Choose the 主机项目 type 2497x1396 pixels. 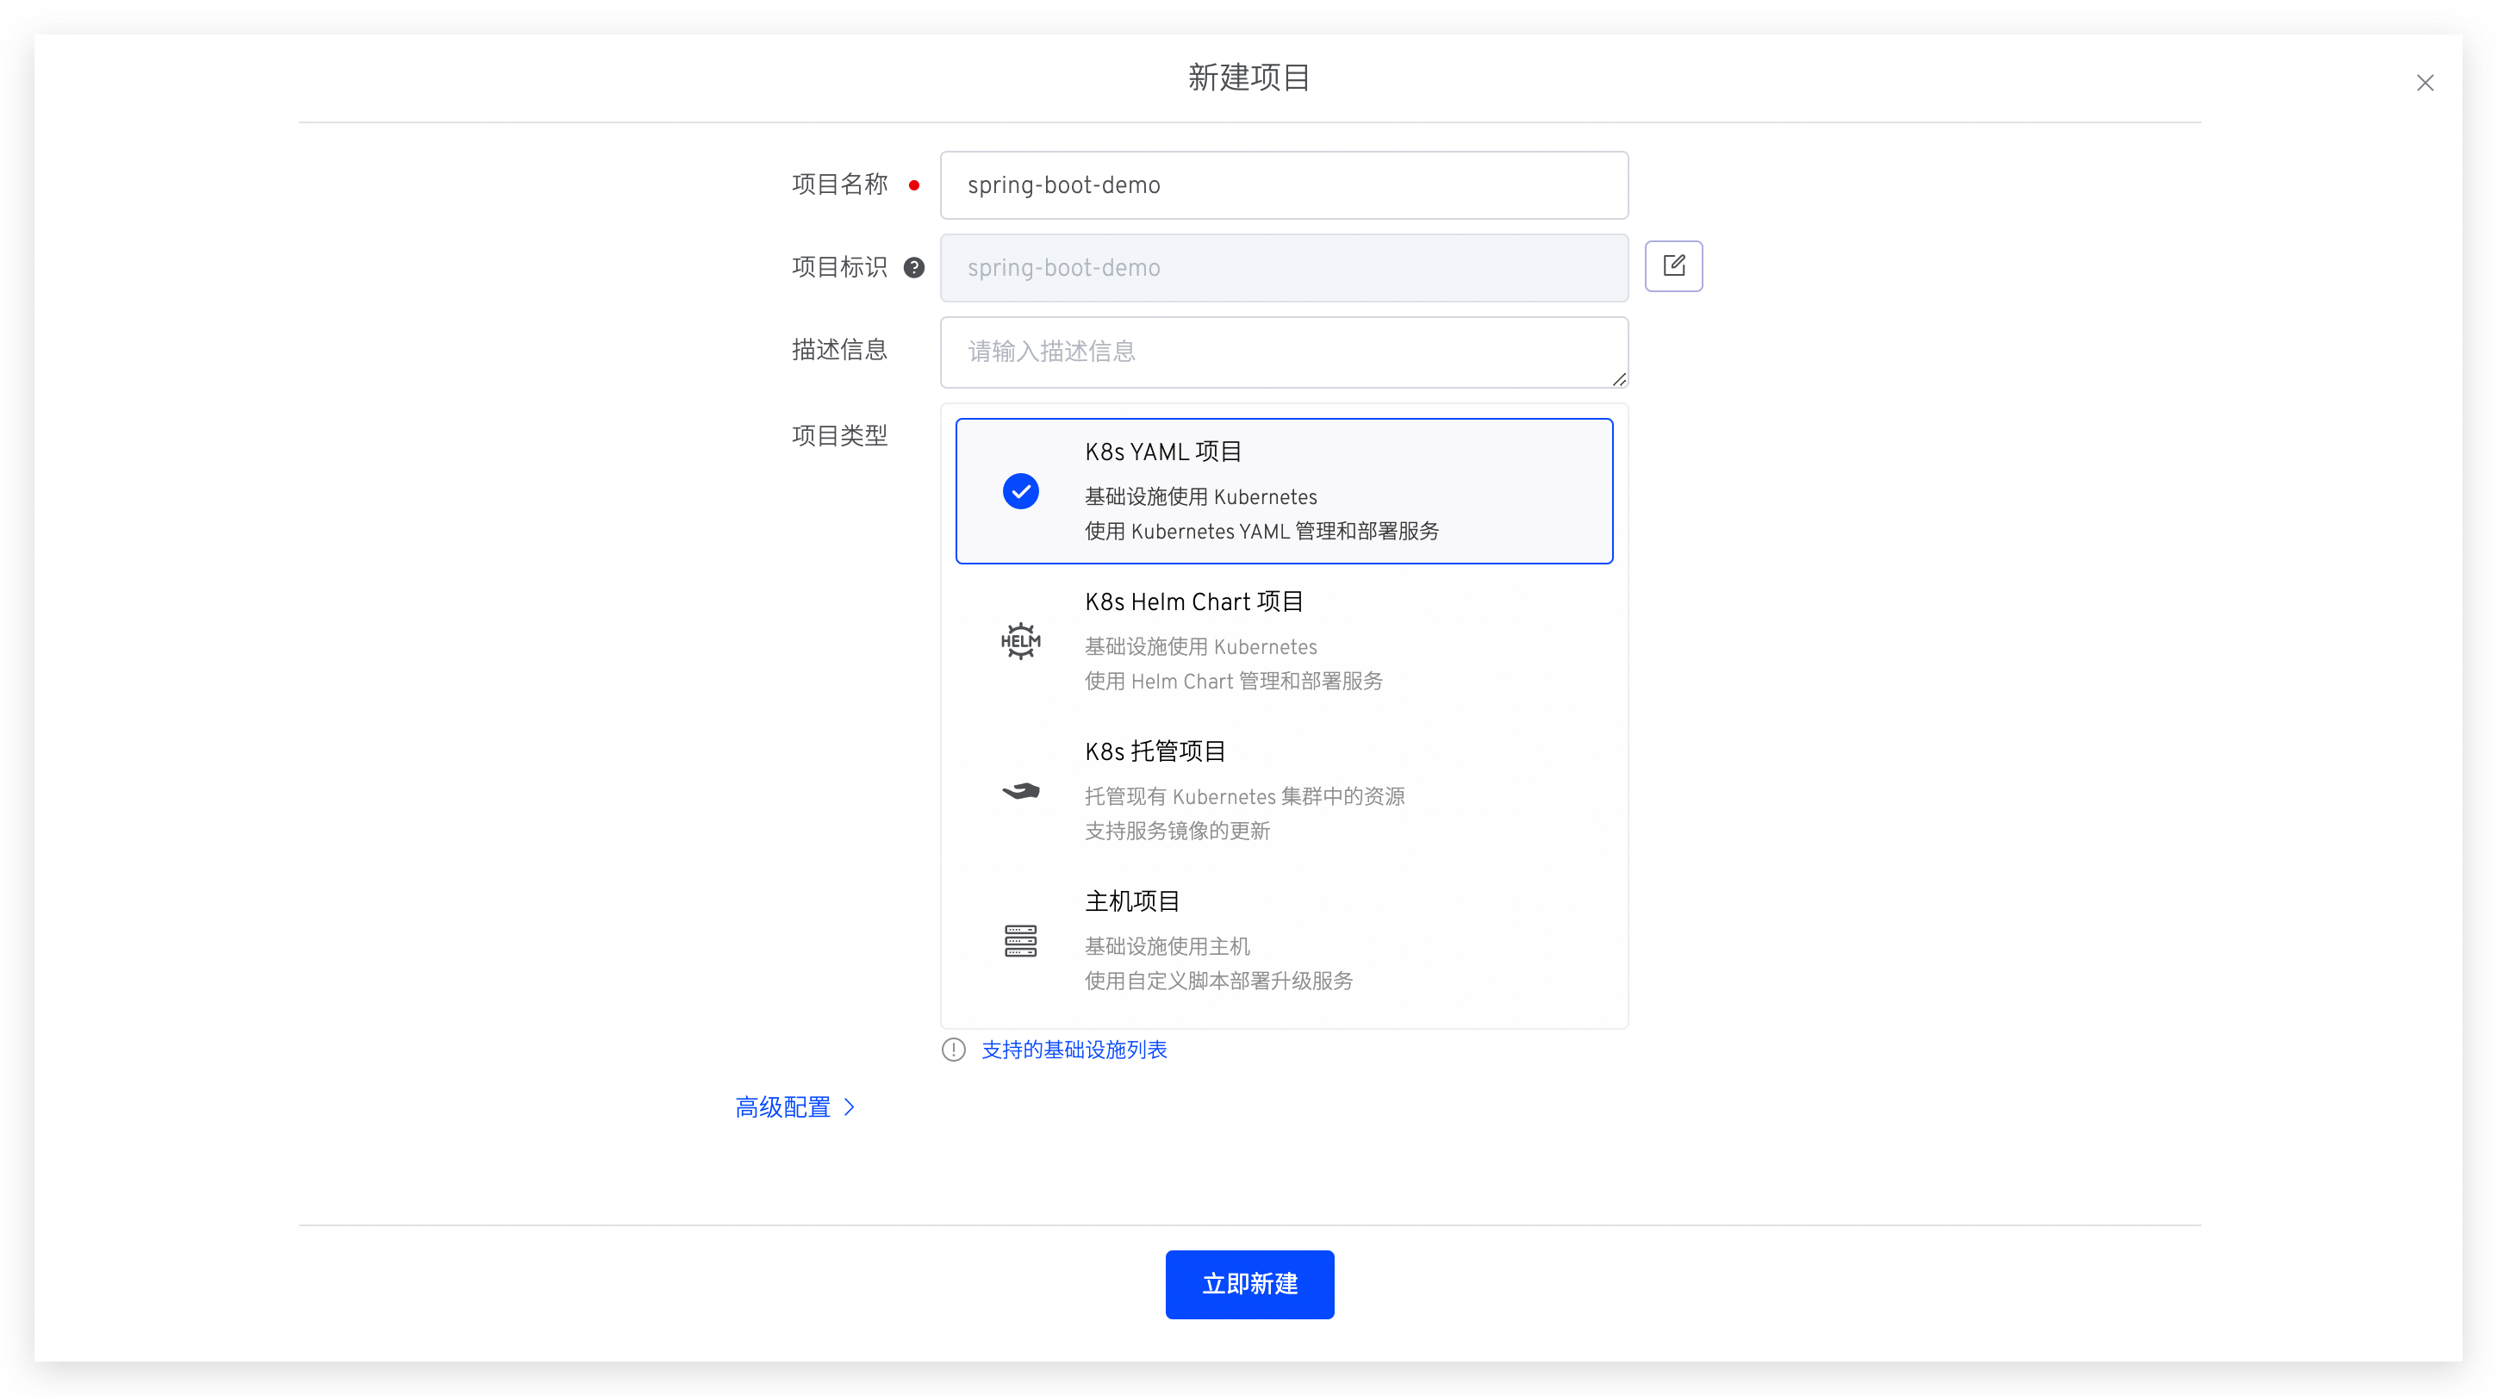[1285, 940]
